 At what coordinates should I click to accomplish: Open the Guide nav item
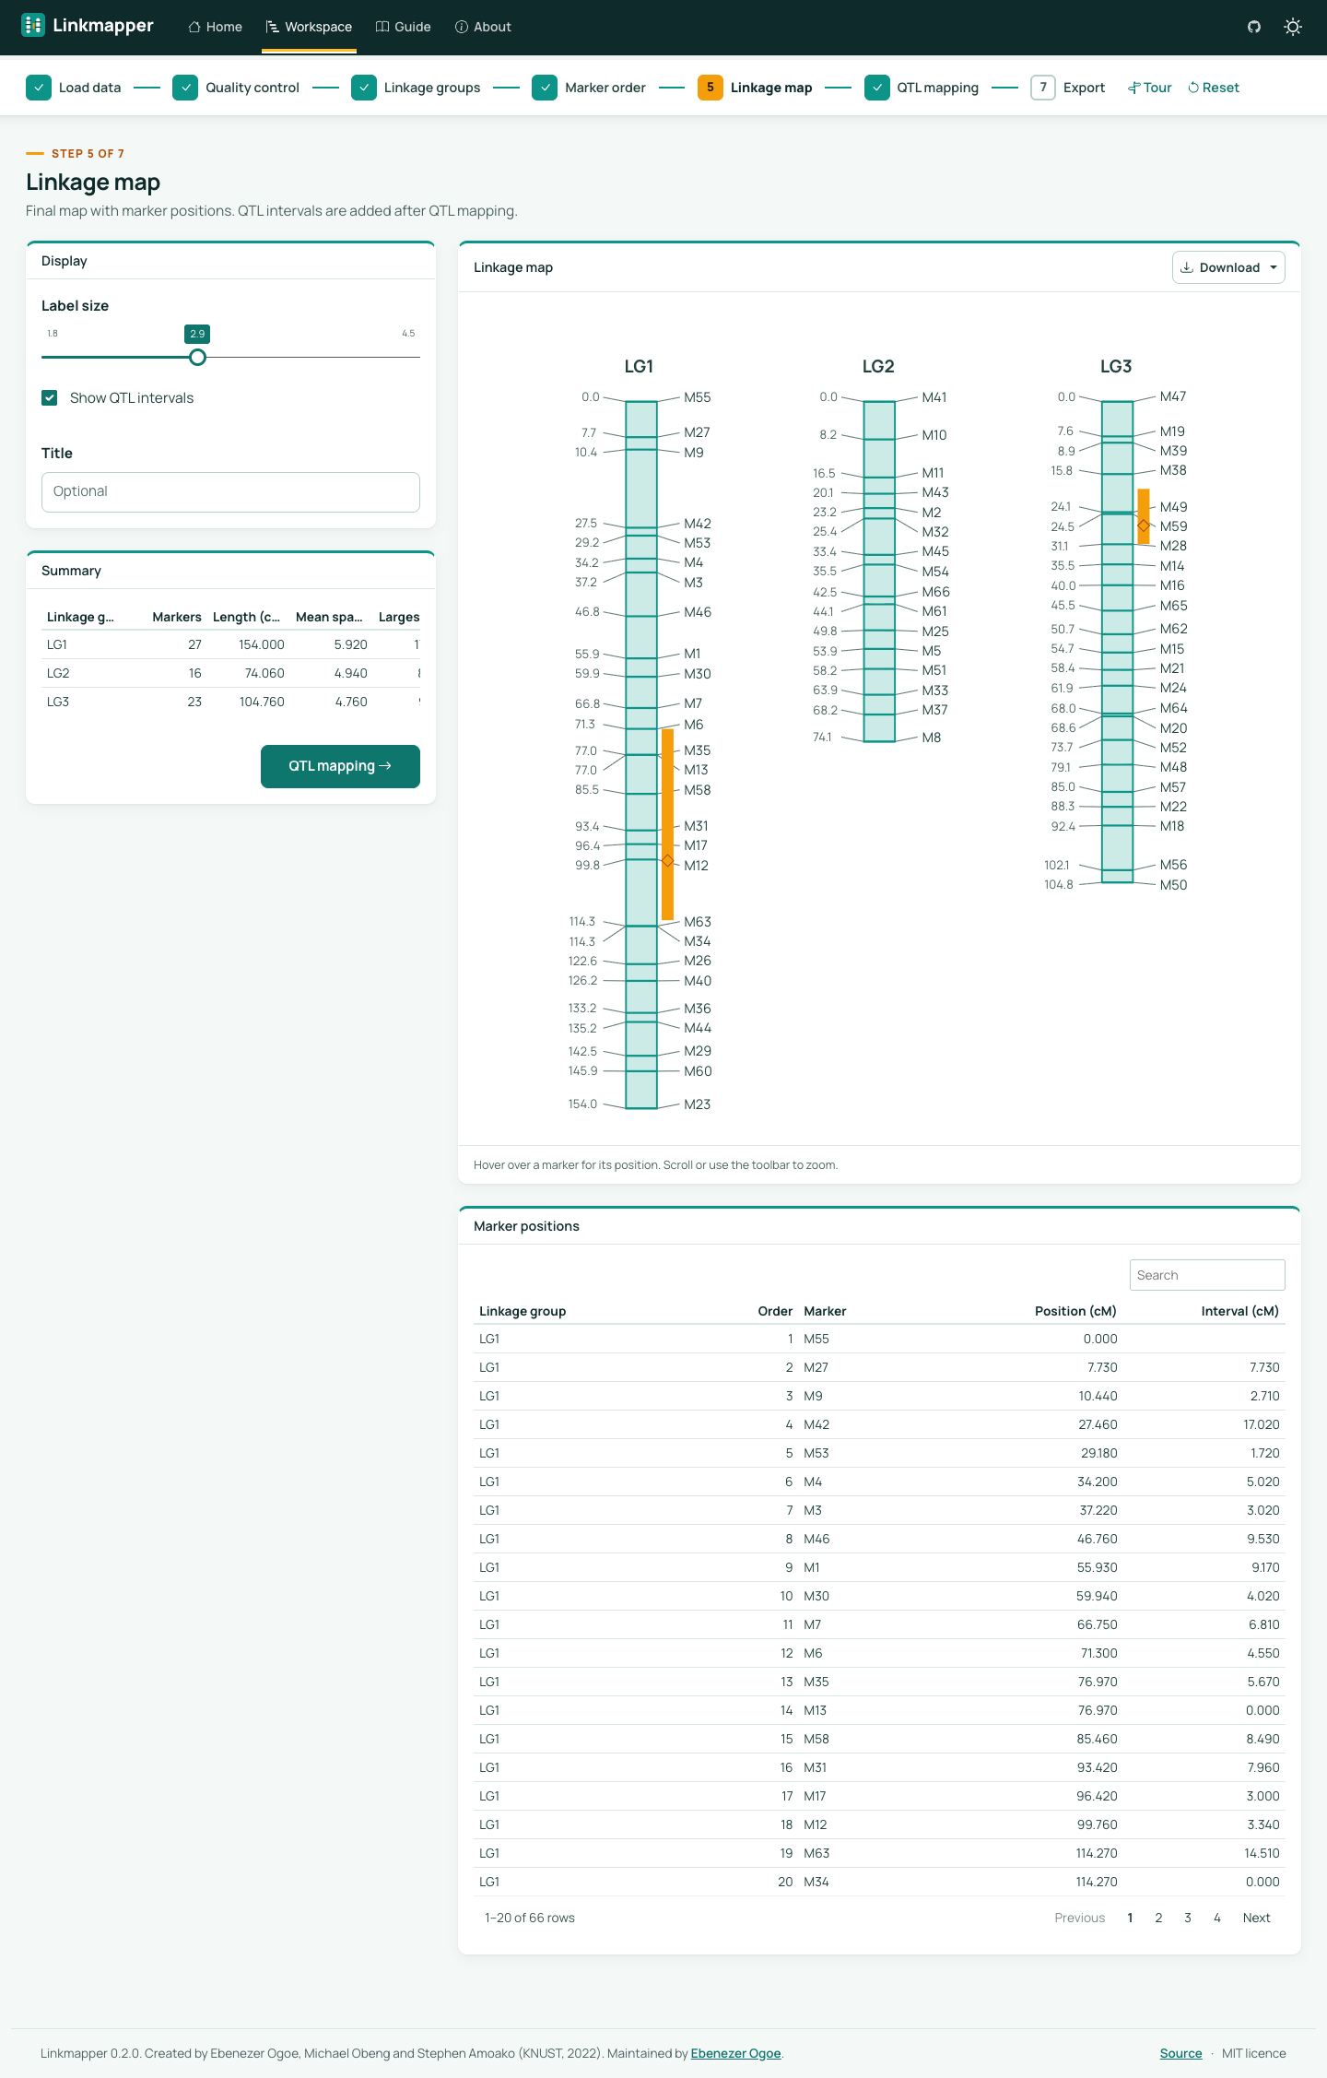click(404, 27)
